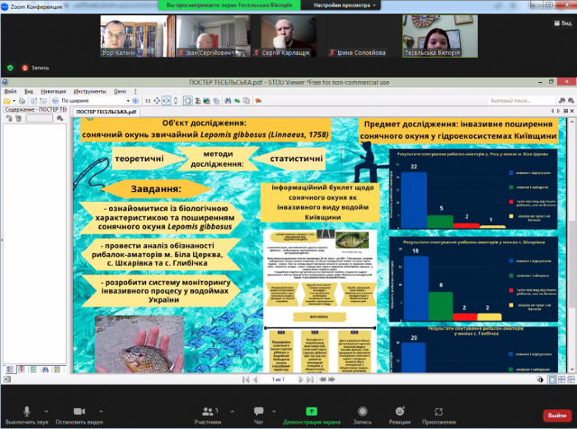The height and width of the screenshot is (429, 577).
Task: Open Навигация menu in STDU Viewer
Action: pyautogui.click(x=52, y=91)
